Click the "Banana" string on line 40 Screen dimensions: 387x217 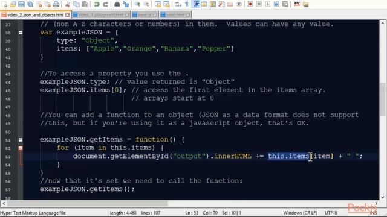[177, 49]
